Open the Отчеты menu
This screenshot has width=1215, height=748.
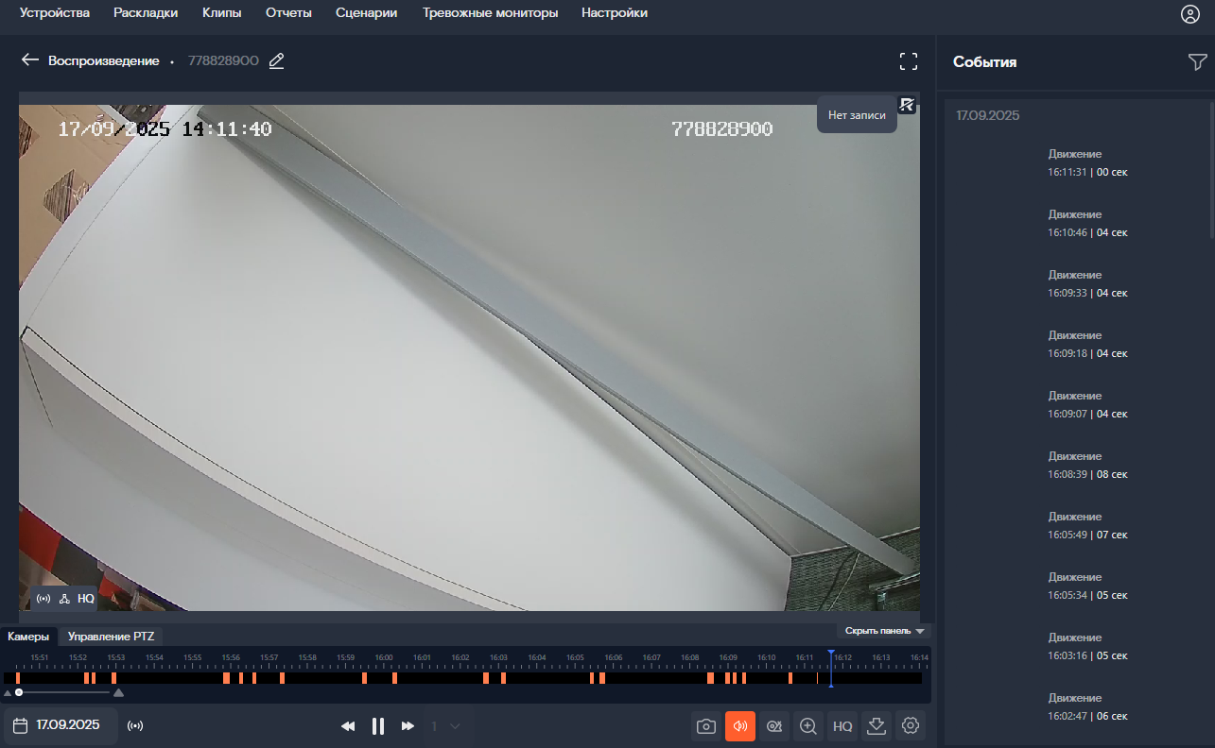pos(288,13)
